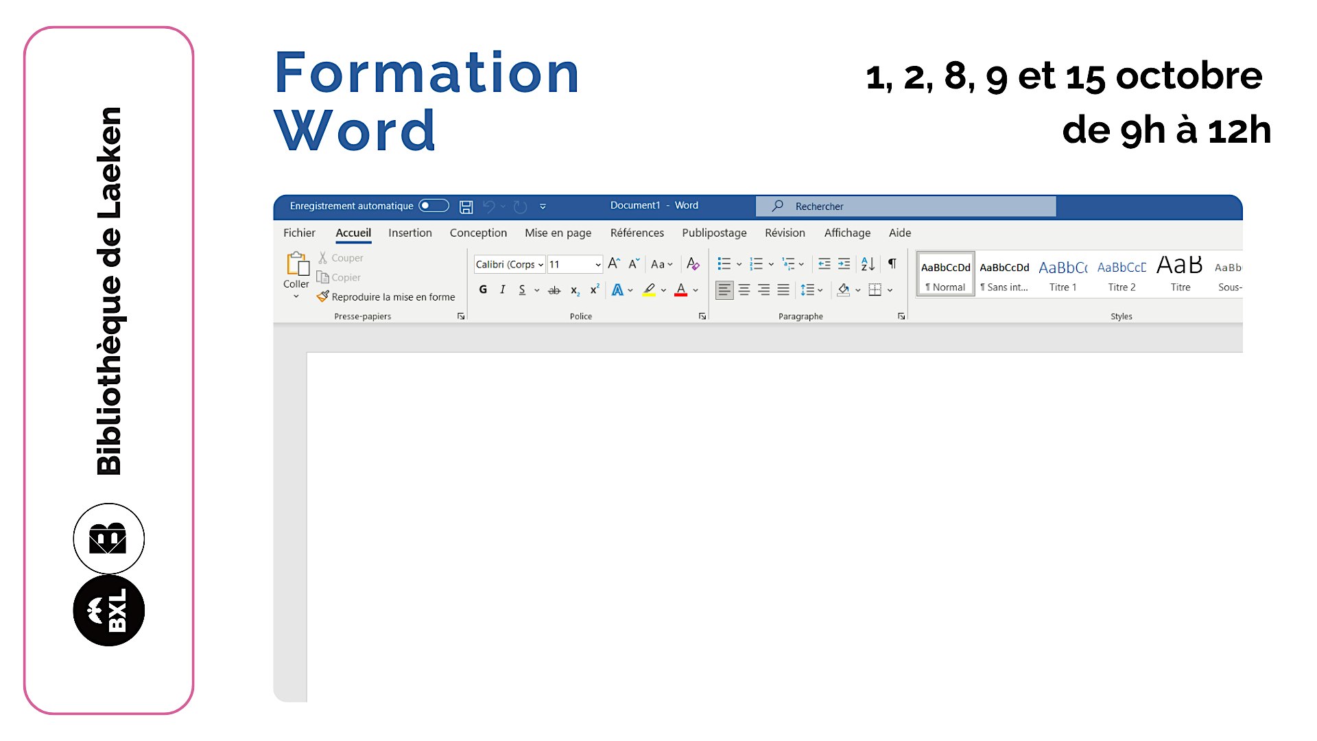Select align right icon

point(763,290)
